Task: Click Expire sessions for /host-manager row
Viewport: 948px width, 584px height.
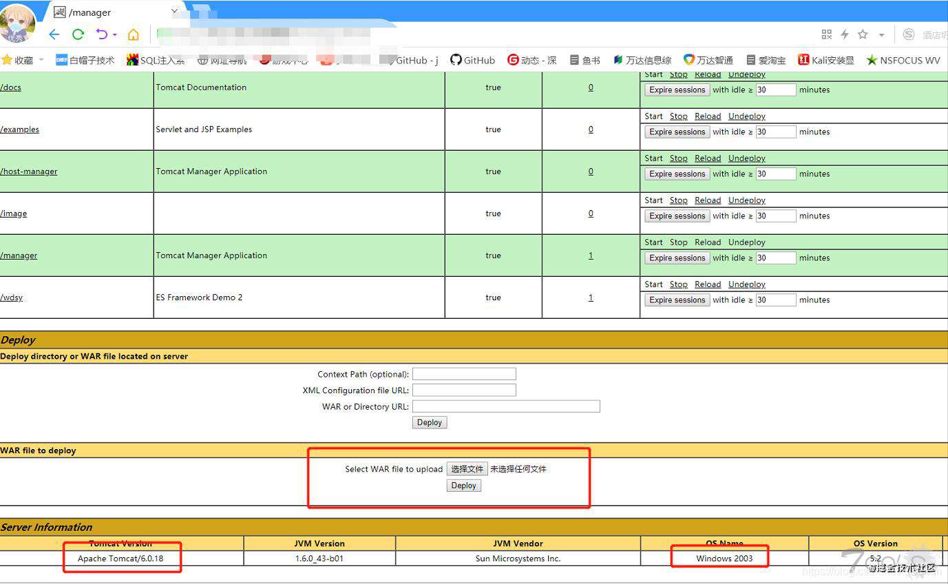Action: pyautogui.click(x=677, y=174)
